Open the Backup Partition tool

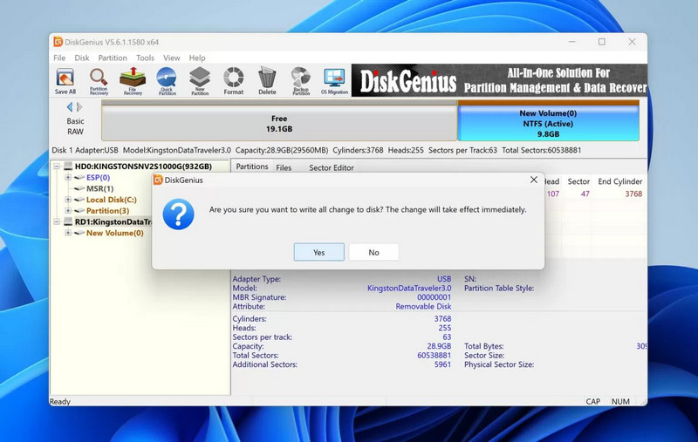pos(300,80)
